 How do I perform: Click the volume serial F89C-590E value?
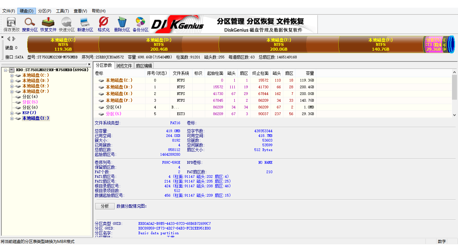171,162
